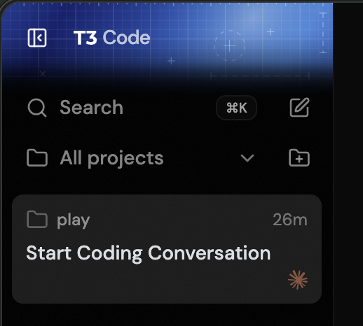Add a new project via folder-plus icon
Screen dimensions: 363x326
click(x=299, y=158)
